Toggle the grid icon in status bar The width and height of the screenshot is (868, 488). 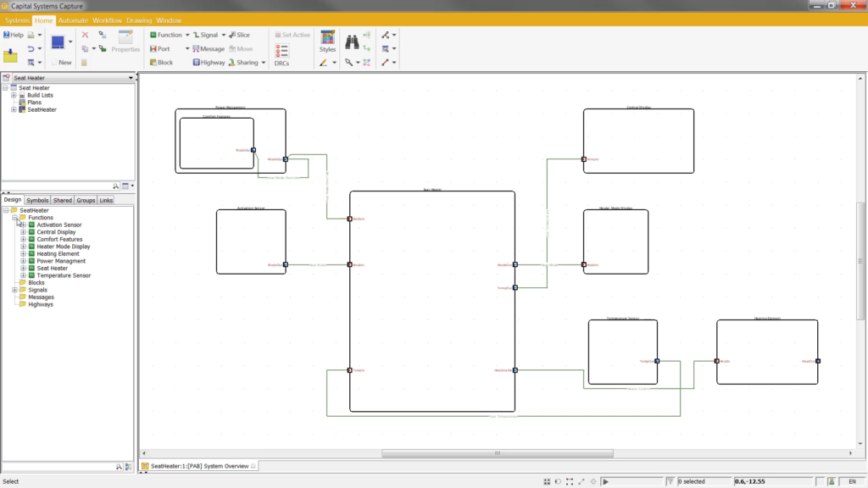click(547, 481)
